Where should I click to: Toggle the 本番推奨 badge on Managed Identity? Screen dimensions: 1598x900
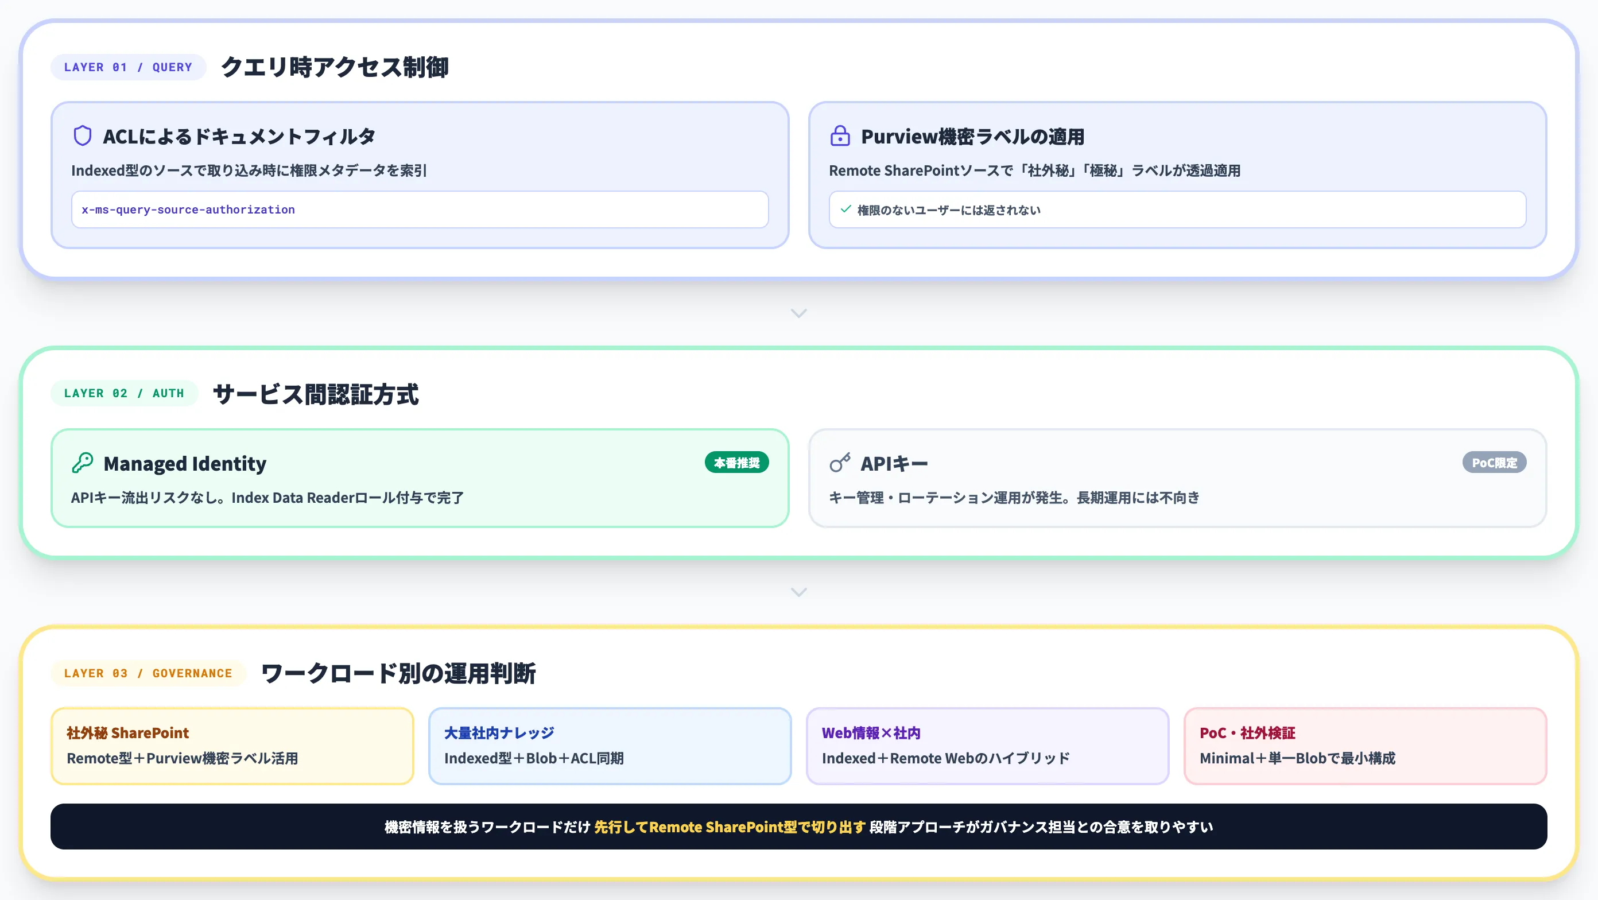737,462
